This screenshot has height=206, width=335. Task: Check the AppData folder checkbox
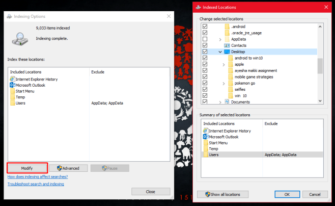point(205,39)
